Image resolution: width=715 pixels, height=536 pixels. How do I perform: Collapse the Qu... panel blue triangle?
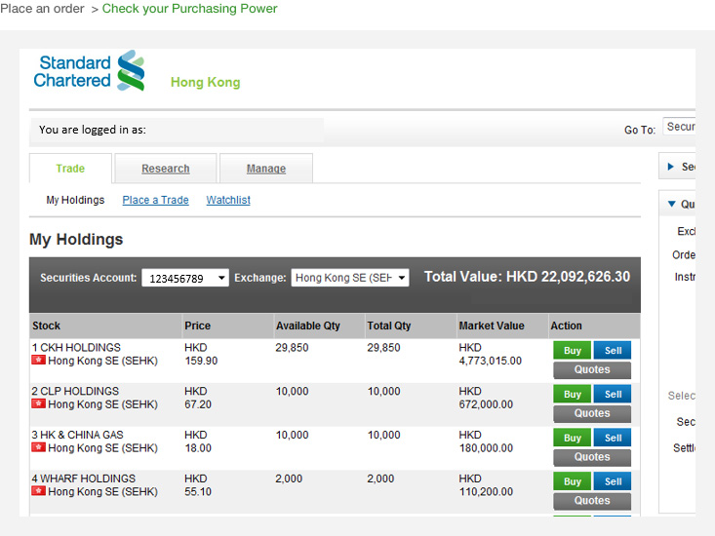pos(672,204)
